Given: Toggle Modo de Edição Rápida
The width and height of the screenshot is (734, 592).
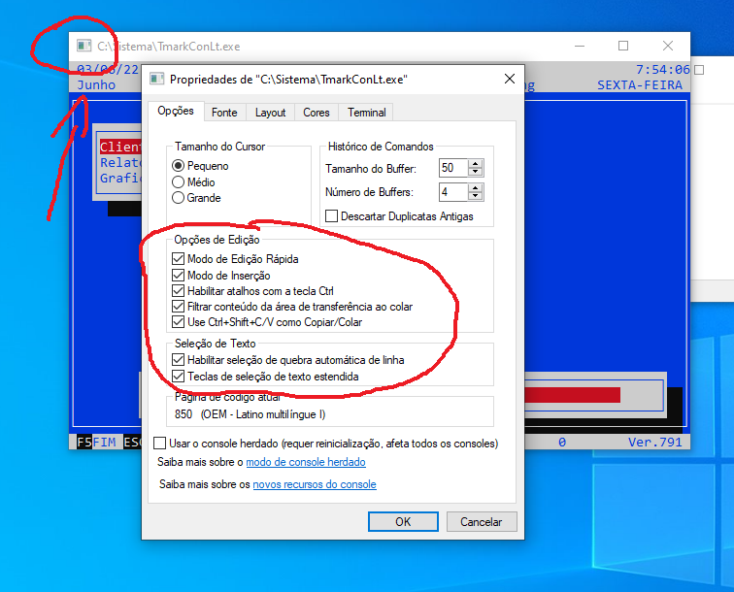Looking at the screenshot, I should tap(178, 258).
